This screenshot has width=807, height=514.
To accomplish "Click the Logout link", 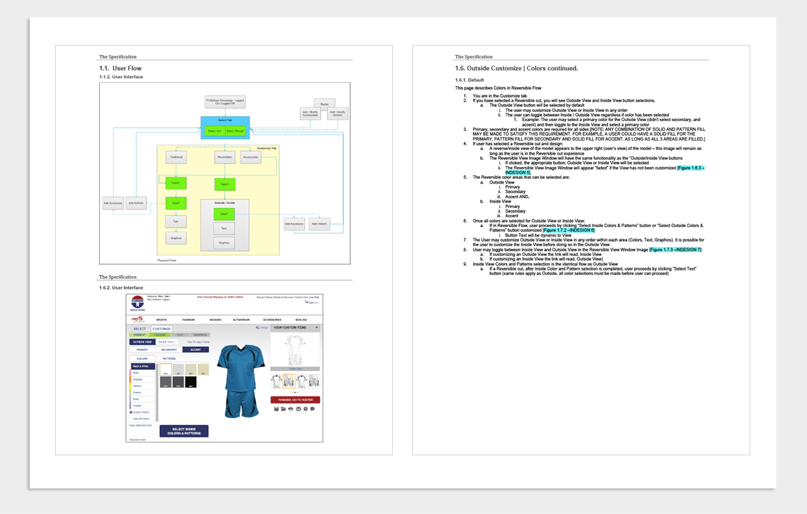I will coord(166,300).
